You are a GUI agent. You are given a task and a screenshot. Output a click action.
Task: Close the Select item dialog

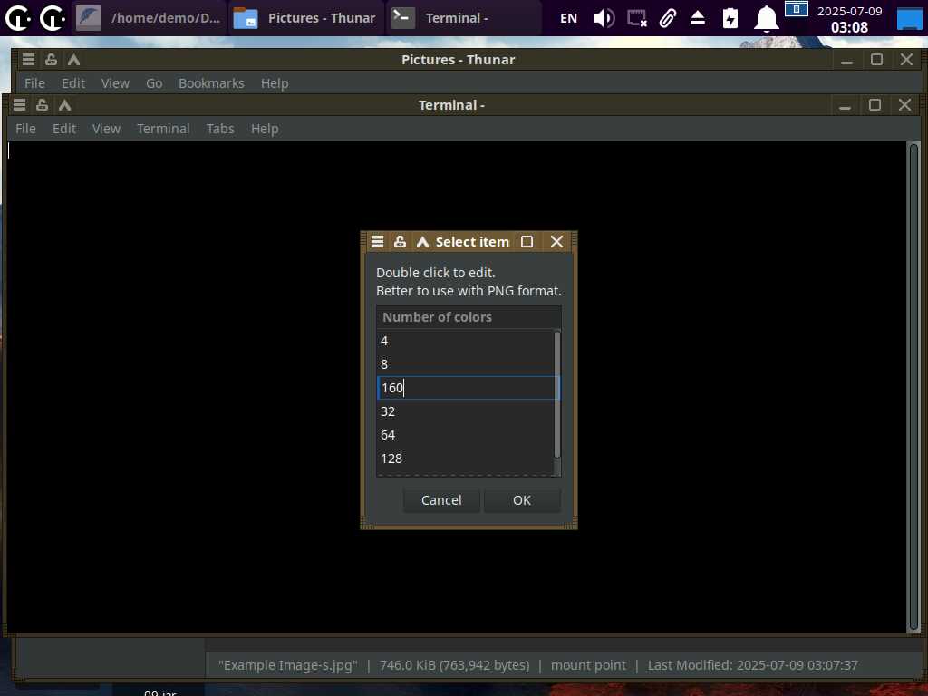[x=556, y=241]
